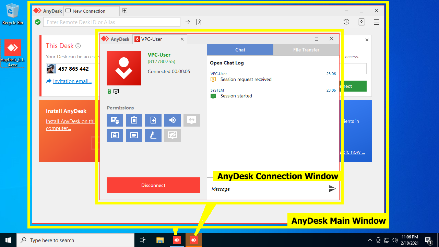Click the session recording permission icon

tap(134, 136)
